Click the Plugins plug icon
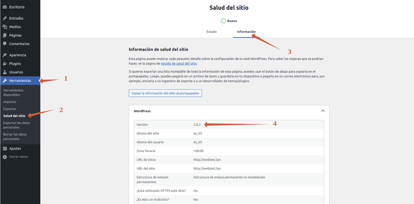This screenshot has height=204, width=414. point(5,63)
